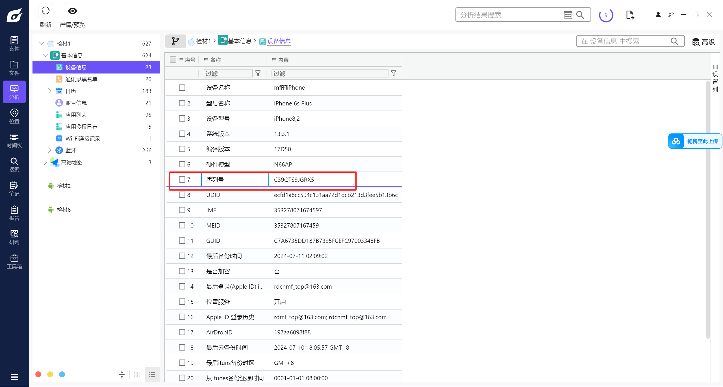Click the calendar icon in the top search box
Screen dimensions: 723x387
coord(568,15)
